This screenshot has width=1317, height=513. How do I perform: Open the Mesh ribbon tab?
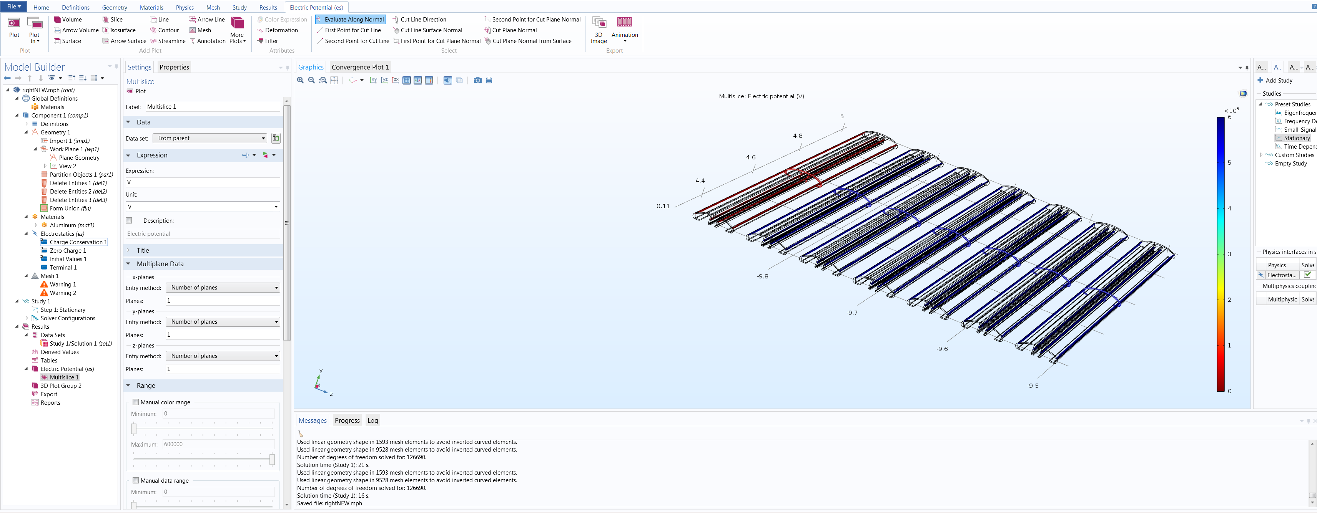click(x=213, y=8)
